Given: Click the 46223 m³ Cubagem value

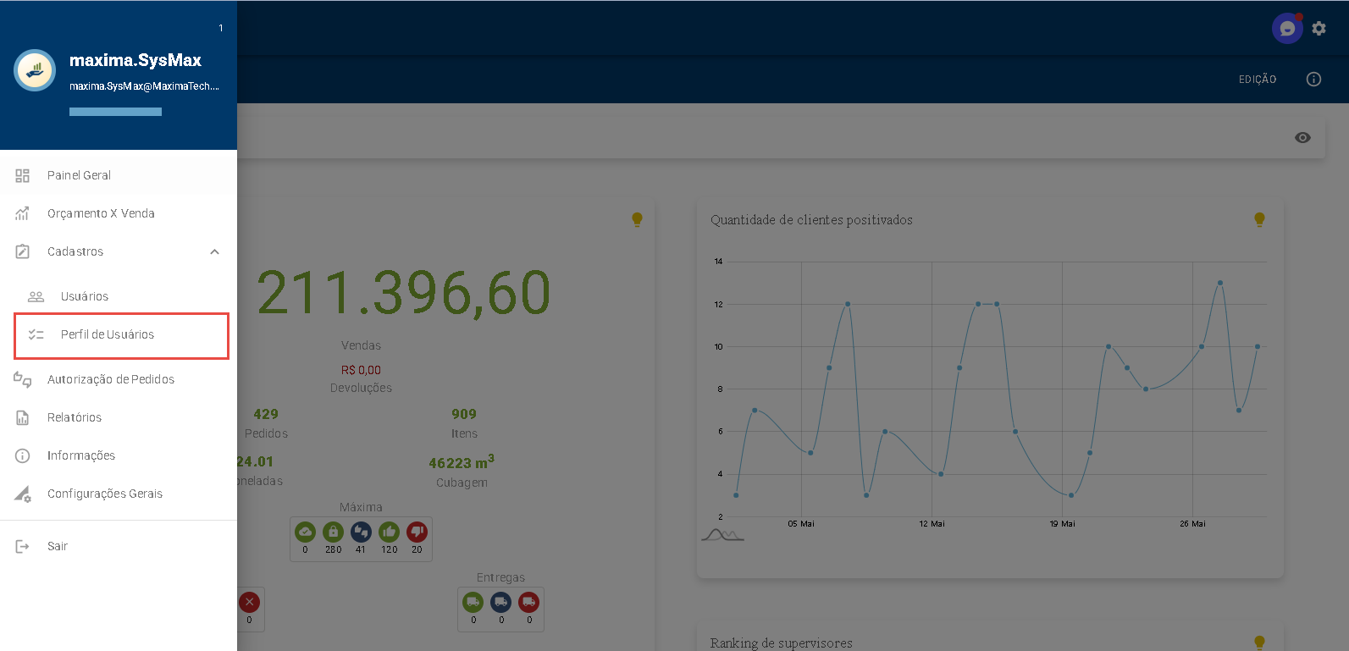Looking at the screenshot, I should (462, 462).
